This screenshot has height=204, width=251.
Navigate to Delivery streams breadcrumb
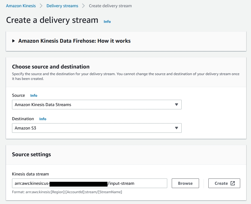62,6
